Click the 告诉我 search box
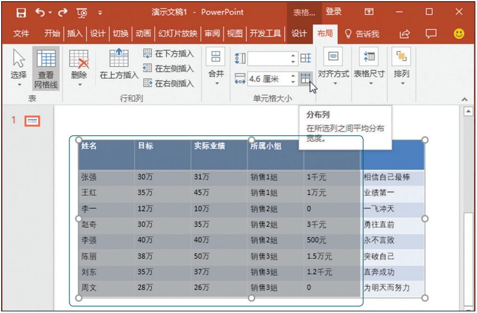Viewport: 477px width, 313px height. point(362,34)
